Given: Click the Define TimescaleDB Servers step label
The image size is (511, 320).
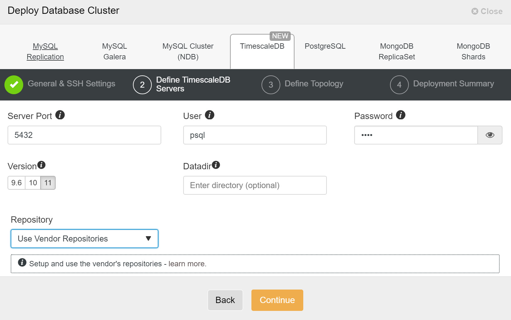Looking at the screenshot, I should (x=193, y=84).
